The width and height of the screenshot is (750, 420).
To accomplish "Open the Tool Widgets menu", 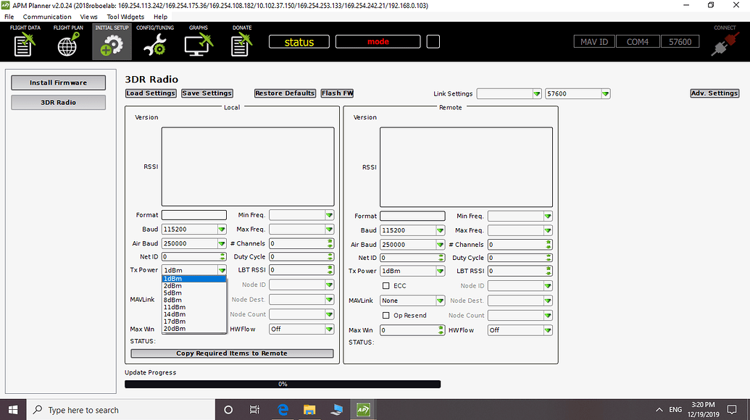I will [x=126, y=17].
